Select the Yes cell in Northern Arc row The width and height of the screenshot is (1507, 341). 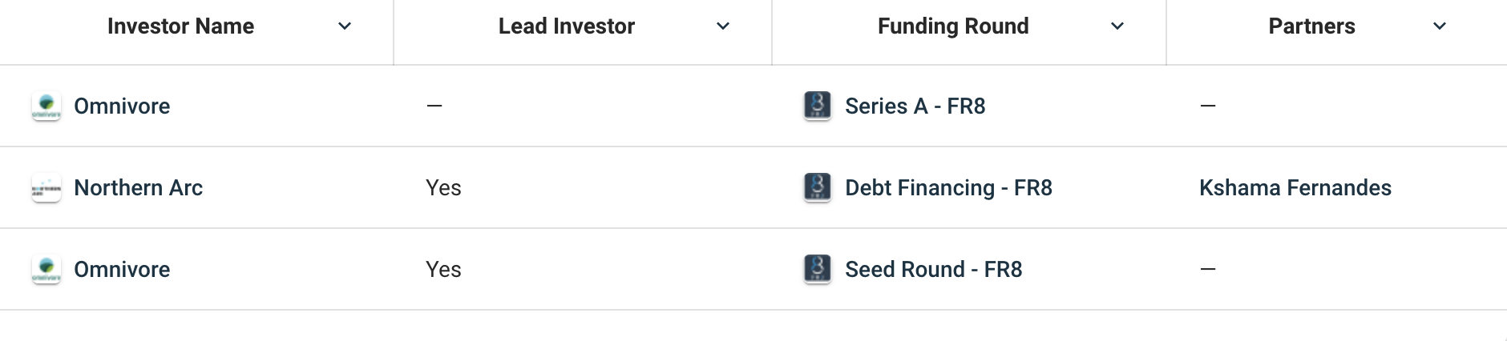click(x=443, y=188)
